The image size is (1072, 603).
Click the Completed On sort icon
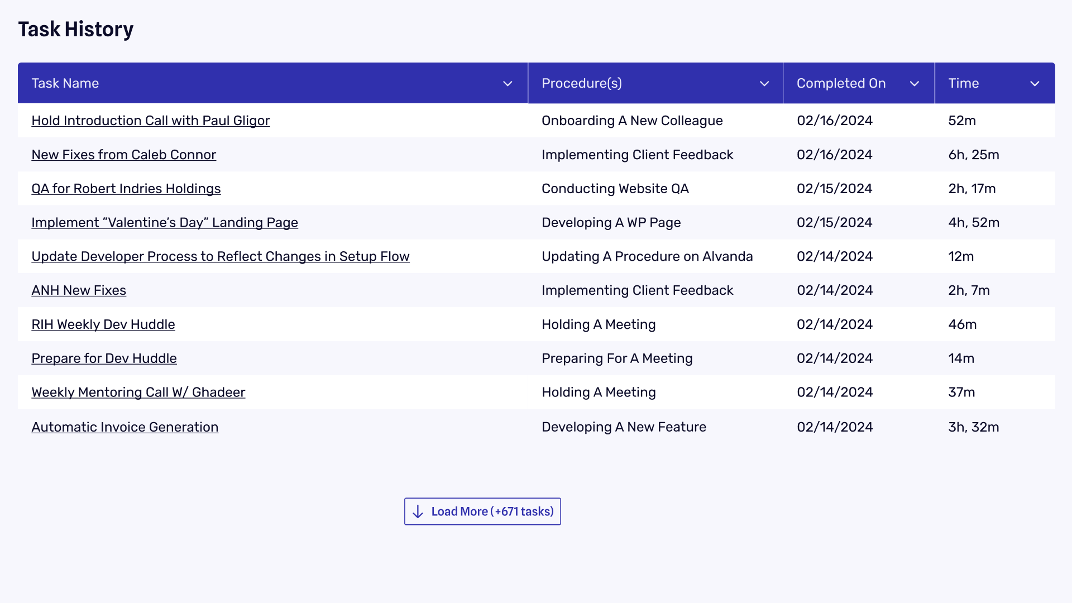click(x=916, y=83)
